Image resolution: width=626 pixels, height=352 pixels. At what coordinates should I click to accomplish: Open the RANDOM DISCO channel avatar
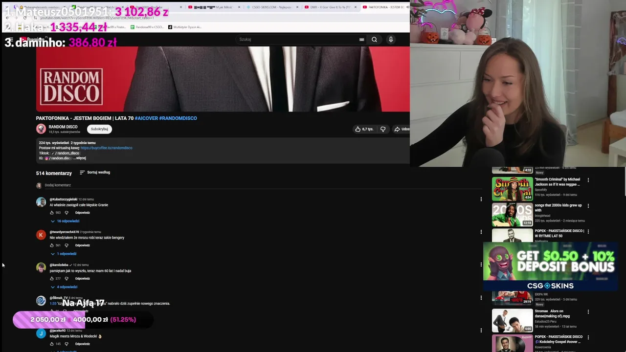point(41,129)
